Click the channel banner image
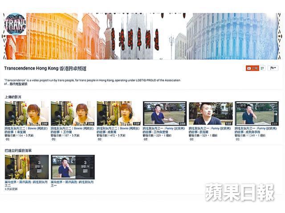285x213 pixels. click(x=142, y=36)
